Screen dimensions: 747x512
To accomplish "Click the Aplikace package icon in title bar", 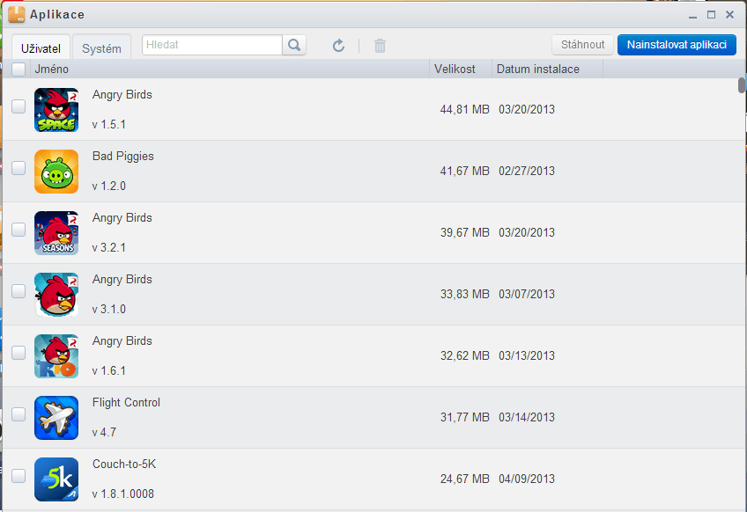I will click(16, 14).
